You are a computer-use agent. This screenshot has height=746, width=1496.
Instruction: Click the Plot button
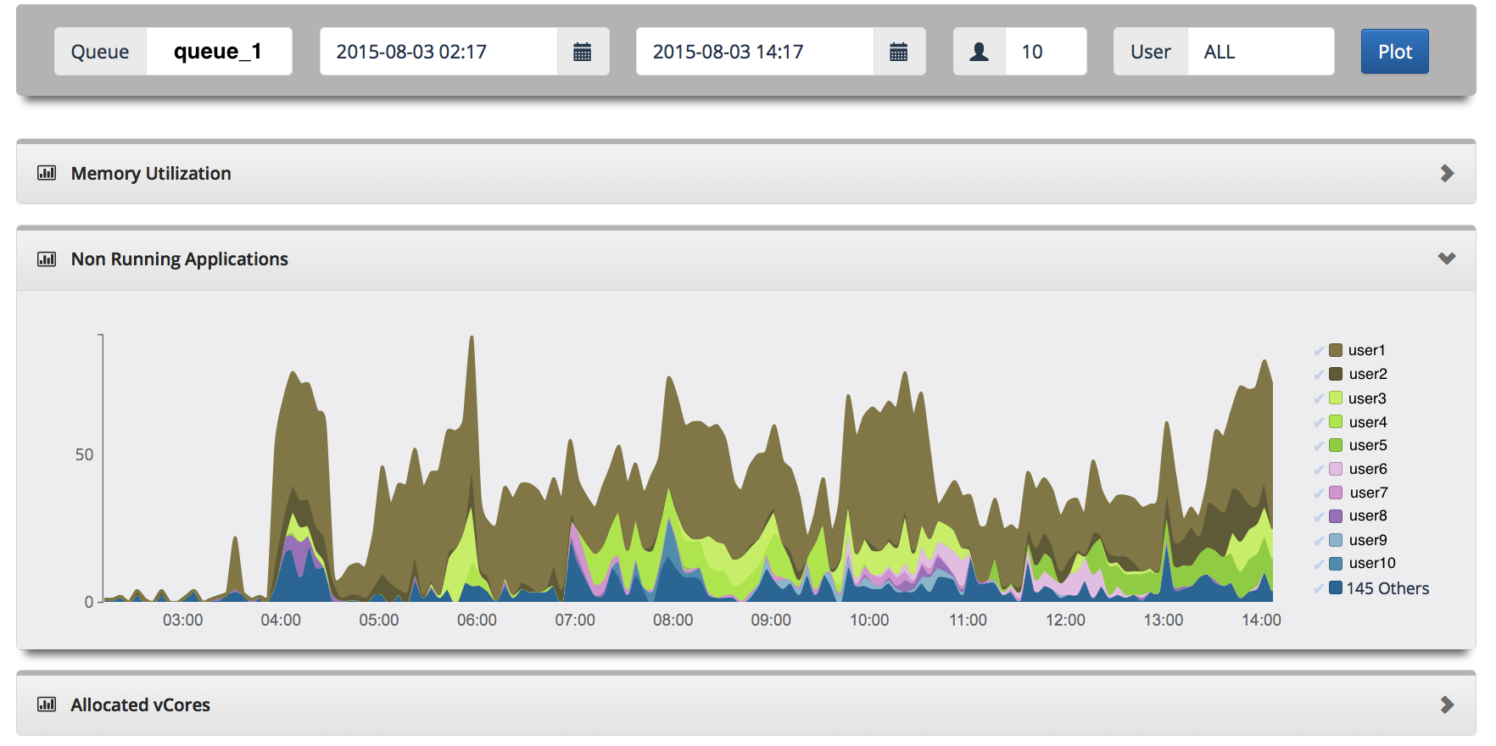[x=1395, y=52]
